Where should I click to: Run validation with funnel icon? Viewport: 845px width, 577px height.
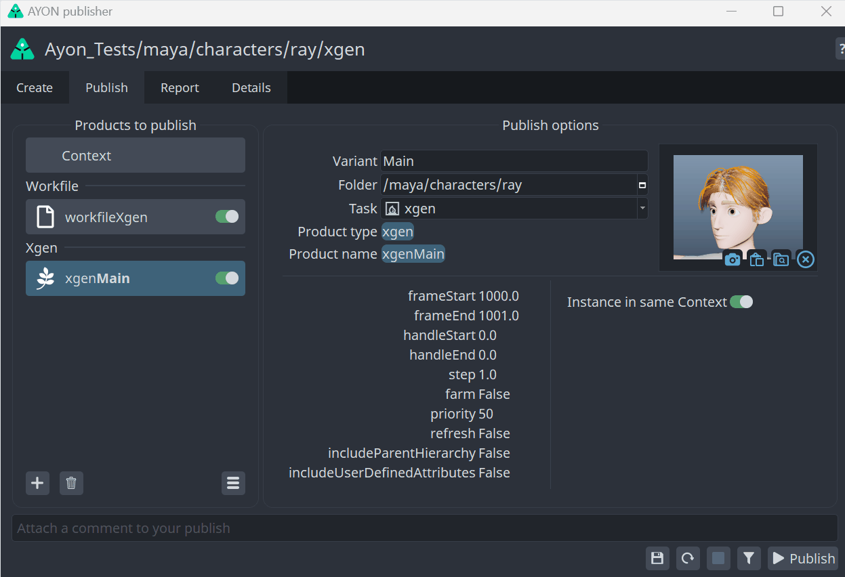(749, 558)
